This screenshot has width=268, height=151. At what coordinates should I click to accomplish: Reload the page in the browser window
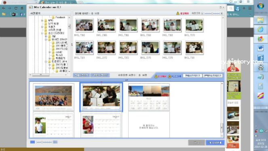point(16,8)
